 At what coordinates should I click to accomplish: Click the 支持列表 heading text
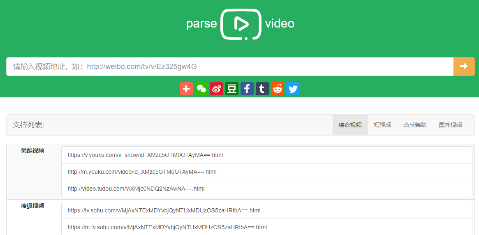click(28, 125)
